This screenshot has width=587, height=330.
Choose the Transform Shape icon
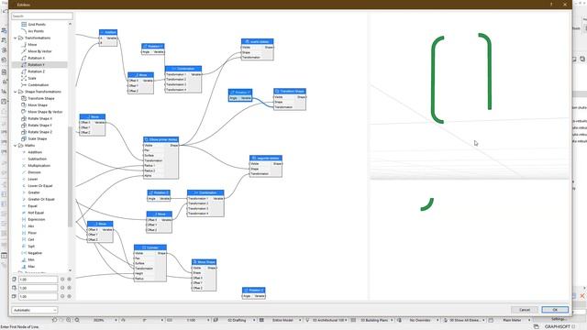click(x=24, y=98)
